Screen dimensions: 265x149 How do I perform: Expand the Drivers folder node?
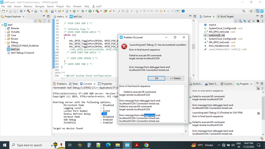6,39
